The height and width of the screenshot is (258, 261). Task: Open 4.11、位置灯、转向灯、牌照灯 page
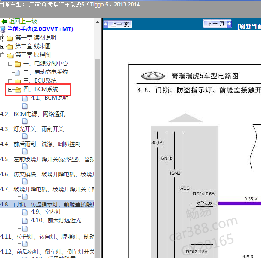47,236
